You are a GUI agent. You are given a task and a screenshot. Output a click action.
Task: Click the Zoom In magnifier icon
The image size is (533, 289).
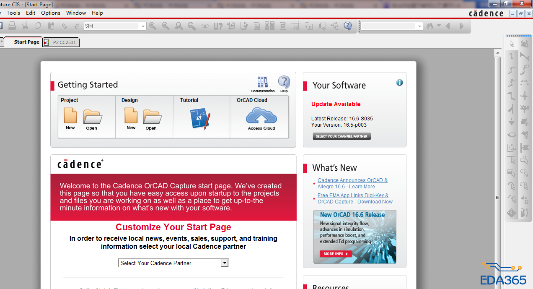click(153, 26)
